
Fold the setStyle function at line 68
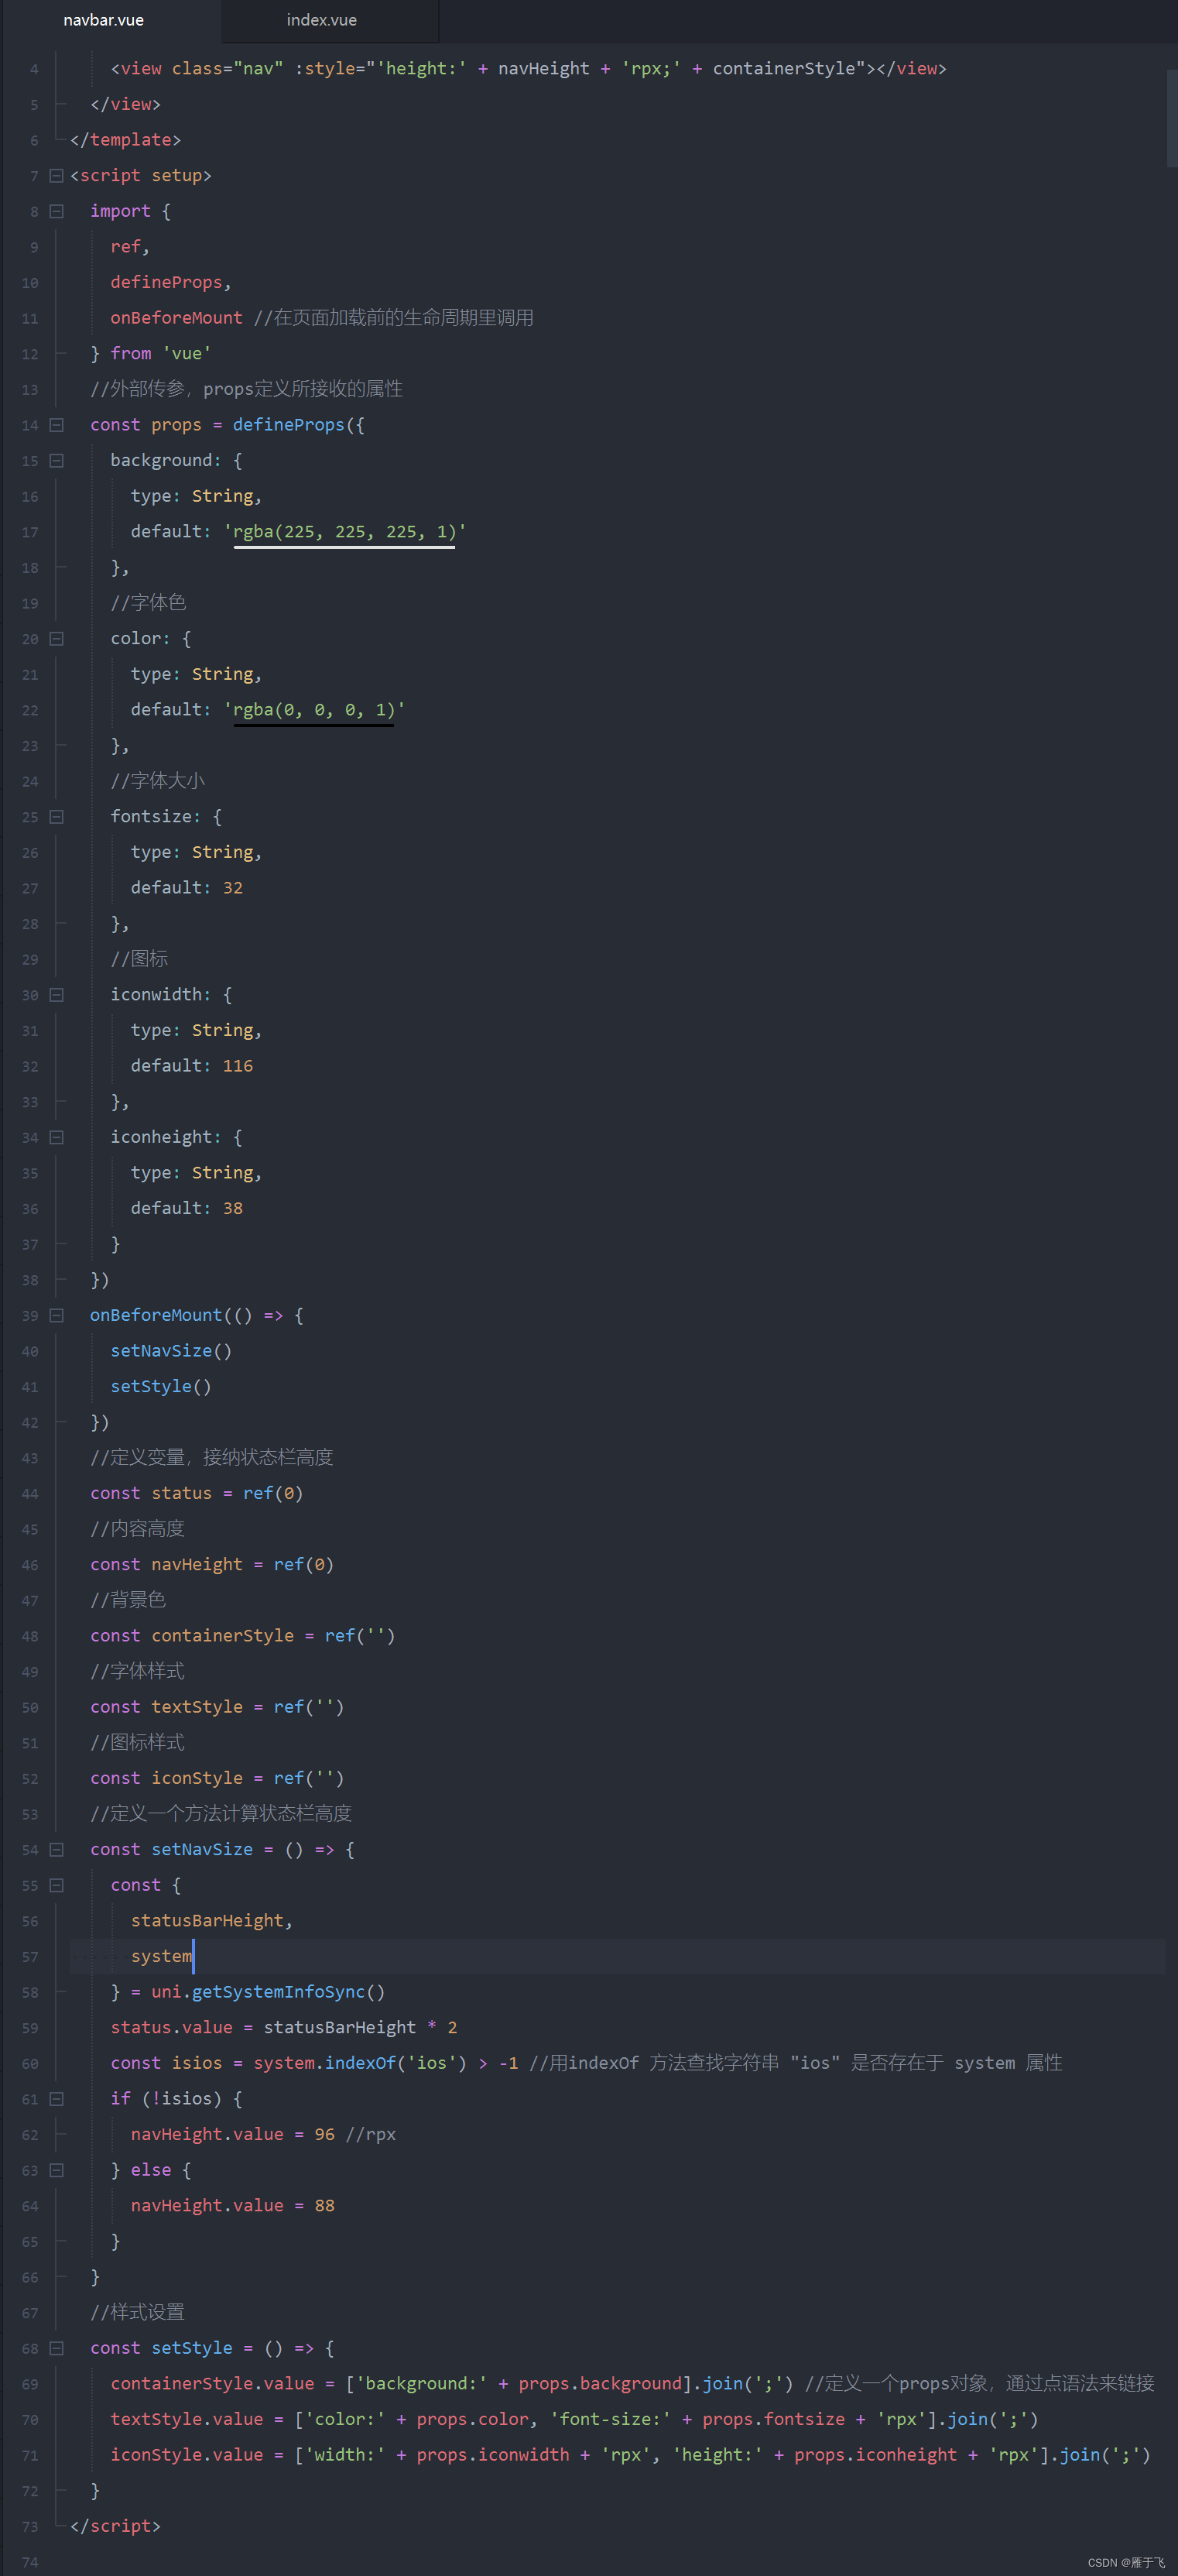tap(57, 2348)
